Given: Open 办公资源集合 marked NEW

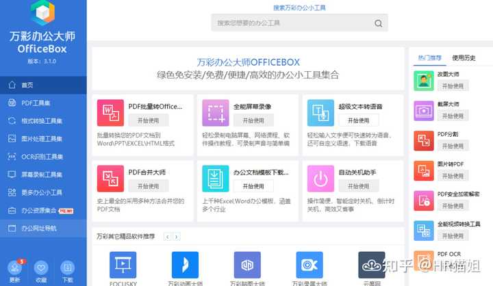Looking at the screenshot, I should pyautogui.click(x=43, y=210).
